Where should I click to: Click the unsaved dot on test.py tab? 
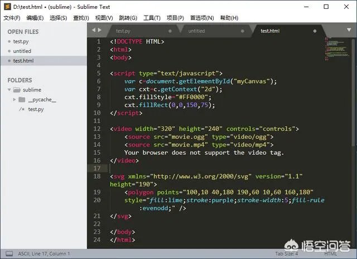coord(170,31)
